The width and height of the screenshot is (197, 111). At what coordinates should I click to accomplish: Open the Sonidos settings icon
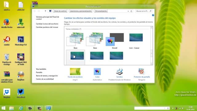click(119, 72)
